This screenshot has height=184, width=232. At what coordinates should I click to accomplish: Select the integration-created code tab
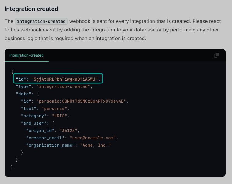tap(27, 55)
